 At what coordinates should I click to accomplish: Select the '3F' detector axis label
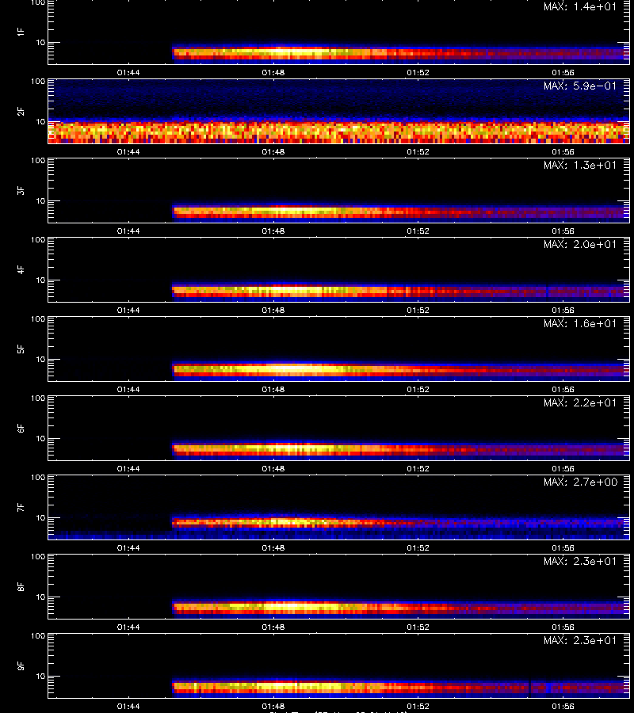(x=21, y=190)
